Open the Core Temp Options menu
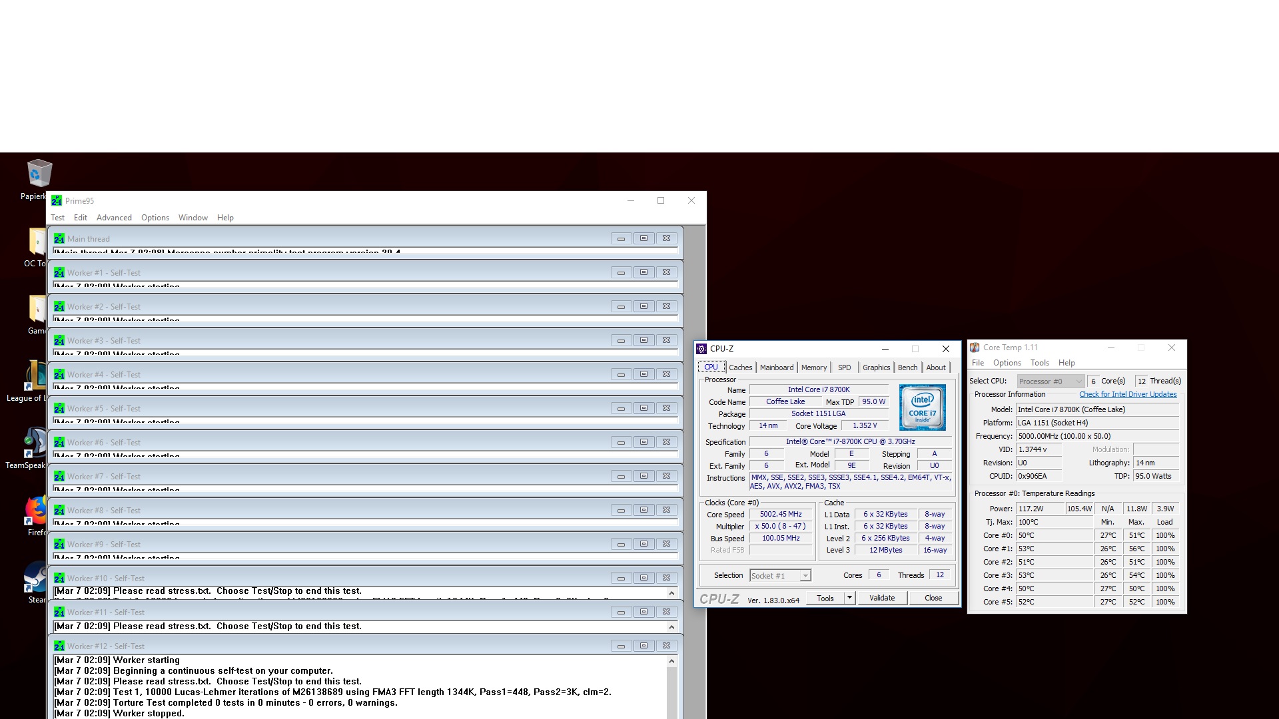1279x719 pixels. [x=1007, y=363]
